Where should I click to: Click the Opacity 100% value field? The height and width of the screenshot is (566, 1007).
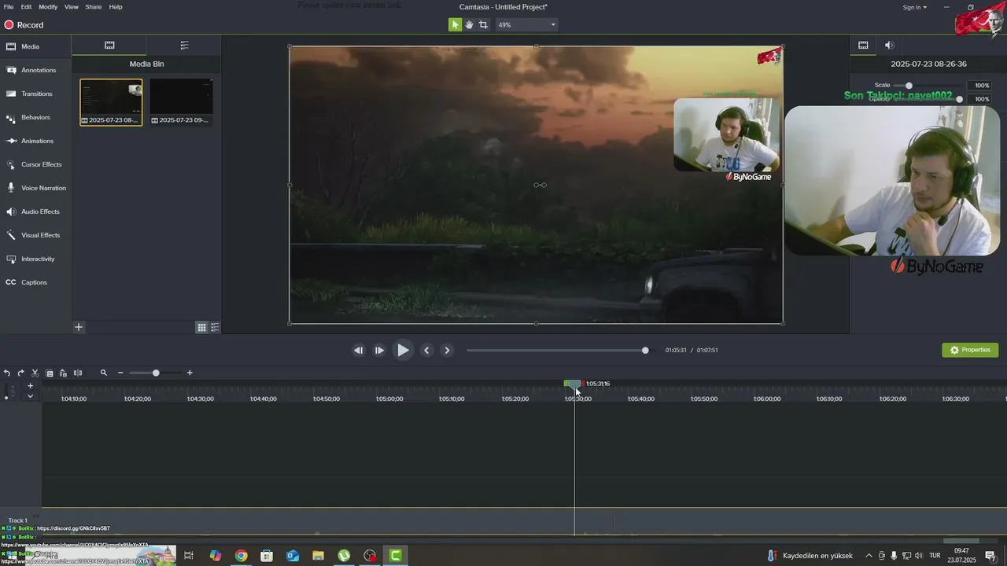981,99
